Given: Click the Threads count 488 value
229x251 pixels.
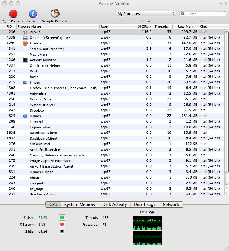Looking at the screenshot, I should 105,218.
